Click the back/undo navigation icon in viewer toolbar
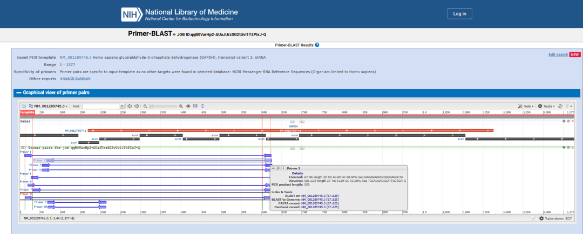The image size is (583, 234). point(24,106)
